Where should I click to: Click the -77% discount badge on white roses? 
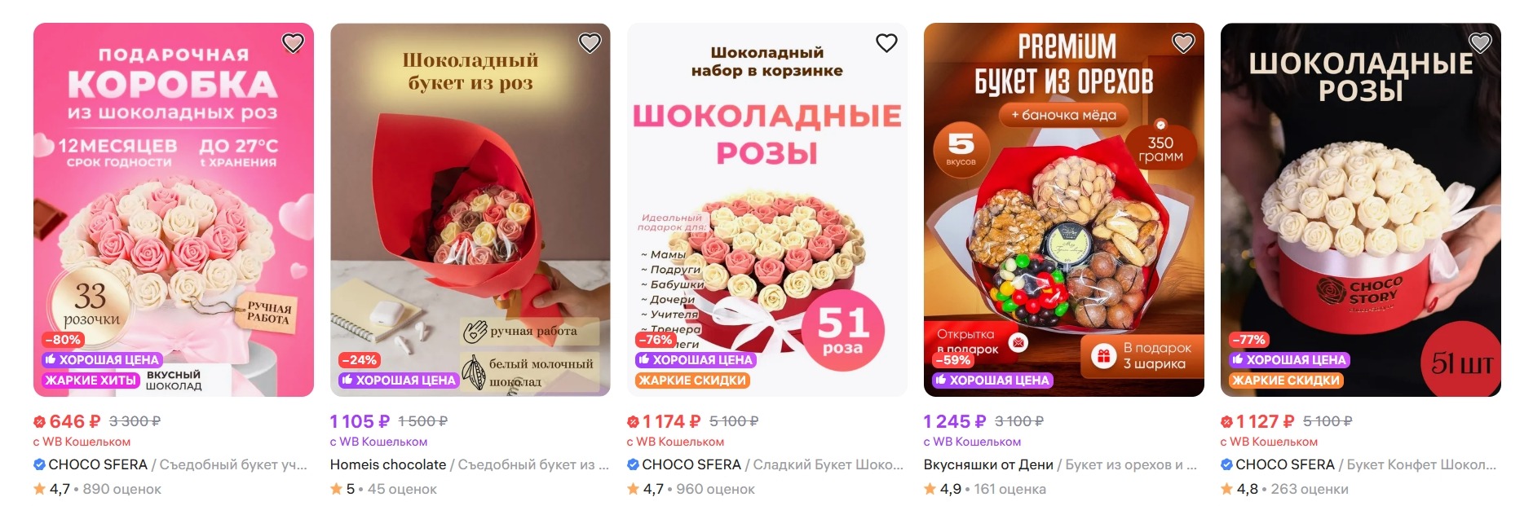(x=1248, y=340)
